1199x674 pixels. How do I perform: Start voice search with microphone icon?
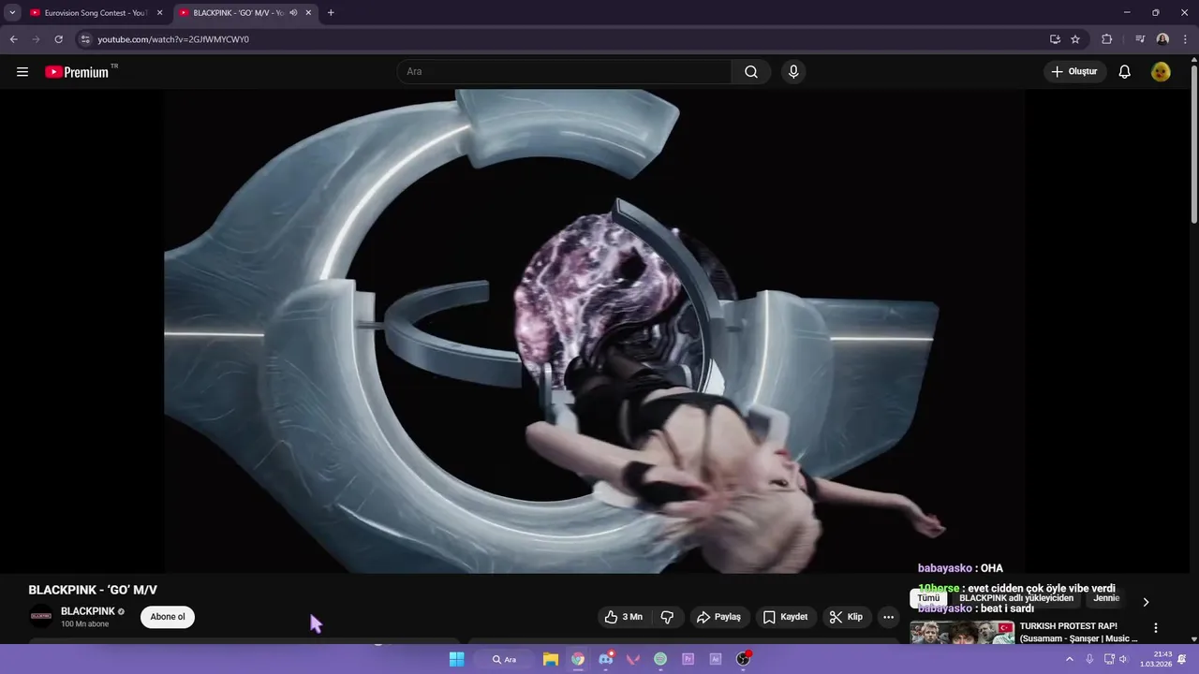click(x=793, y=72)
